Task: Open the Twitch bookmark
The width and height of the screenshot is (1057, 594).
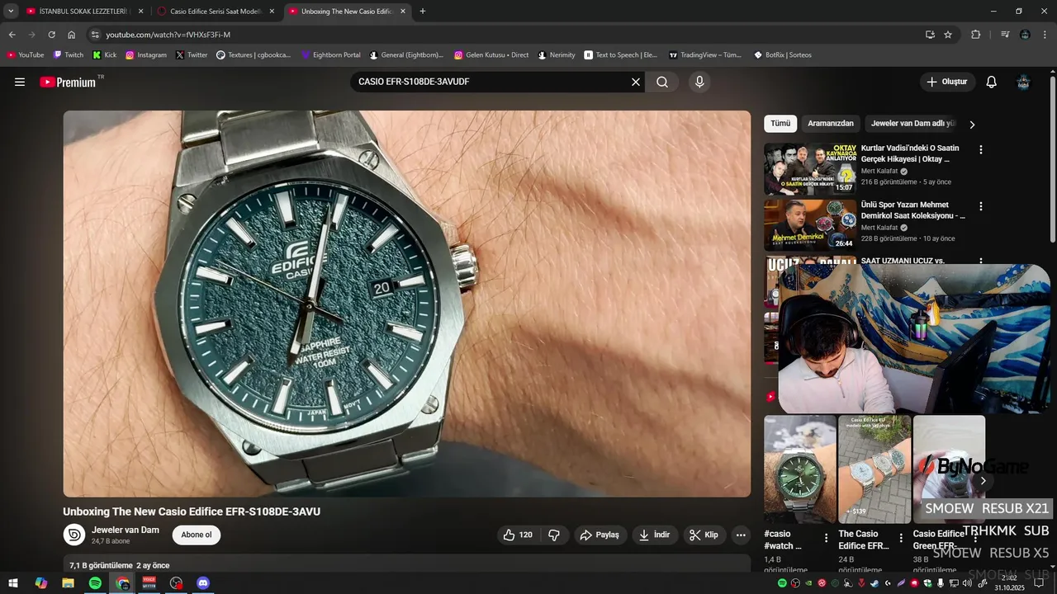Action: pyautogui.click(x=69, y=55)
